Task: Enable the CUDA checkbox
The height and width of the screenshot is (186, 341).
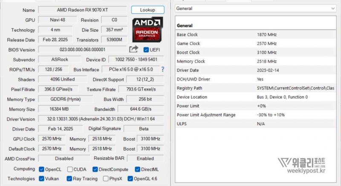Action: (70, 169)
